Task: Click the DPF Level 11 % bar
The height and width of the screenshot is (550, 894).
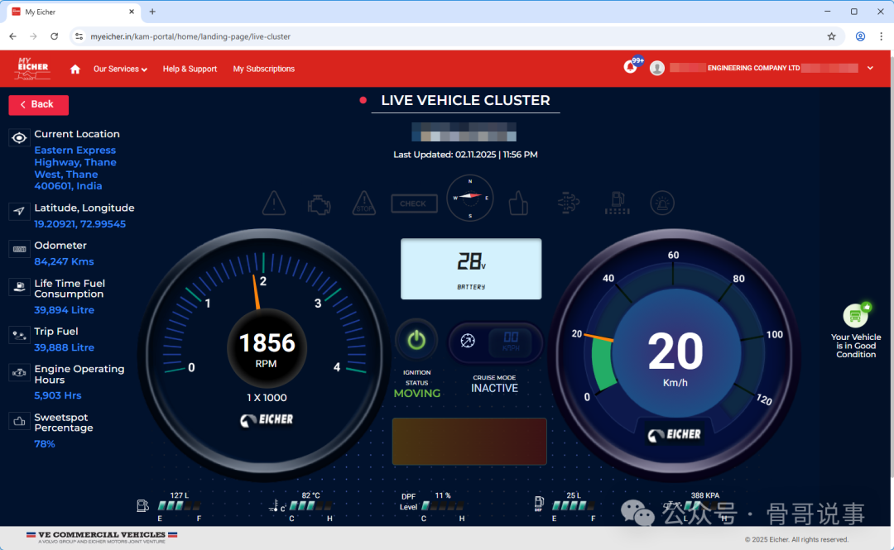Action: pos(442,505)
